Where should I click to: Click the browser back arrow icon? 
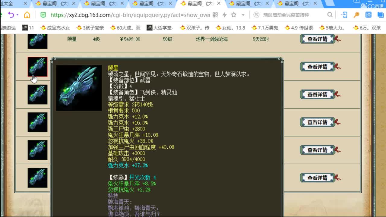[x=11, y=15]
